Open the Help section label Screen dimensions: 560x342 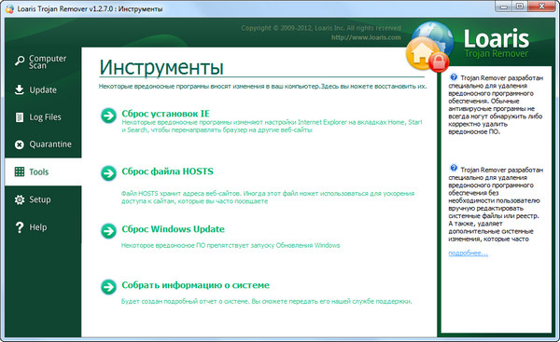tap(38, 227)
